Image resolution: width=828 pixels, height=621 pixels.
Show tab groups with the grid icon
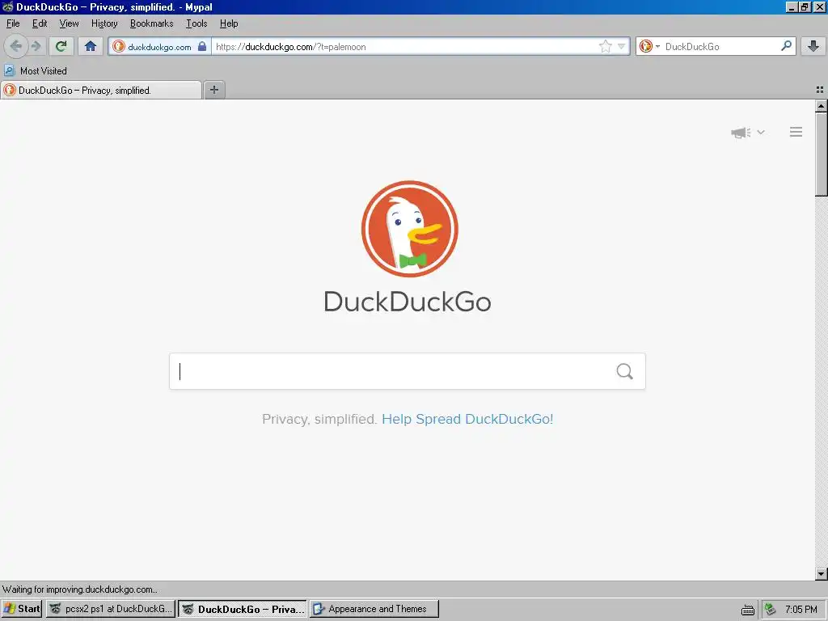pos(820,91)
